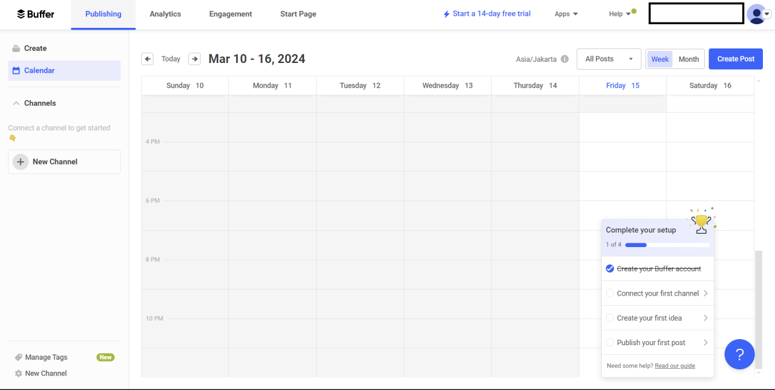Open the blue help question bubble
The image size is (775, 390).
click(739, 354)
